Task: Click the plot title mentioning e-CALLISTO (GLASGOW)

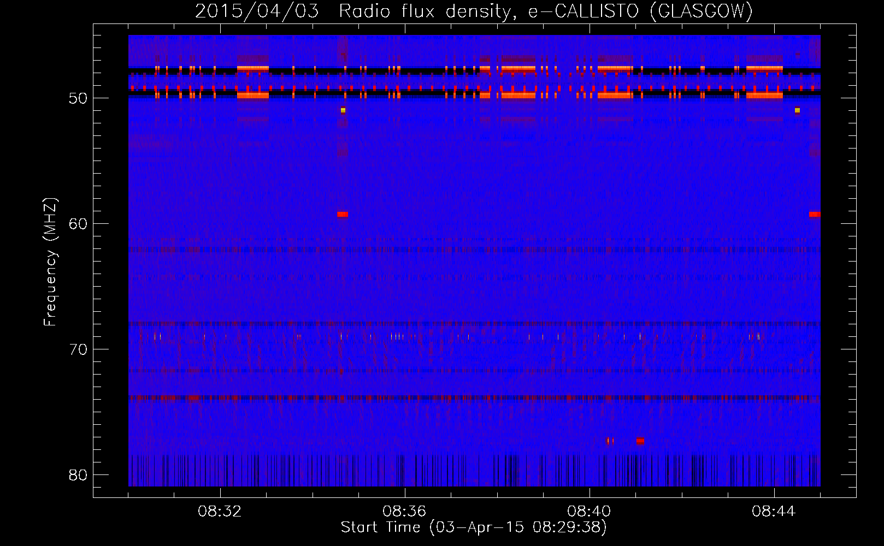Action: pyautogui.click(x=474, y=11)
